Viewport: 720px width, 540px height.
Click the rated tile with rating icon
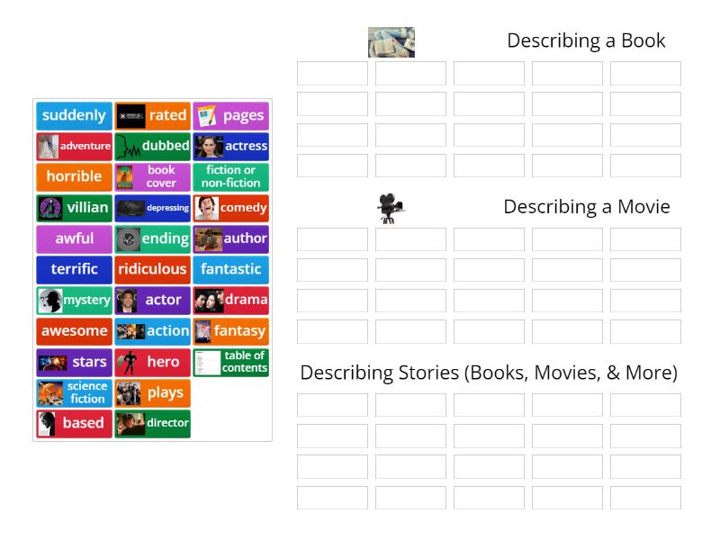(152, 115)
